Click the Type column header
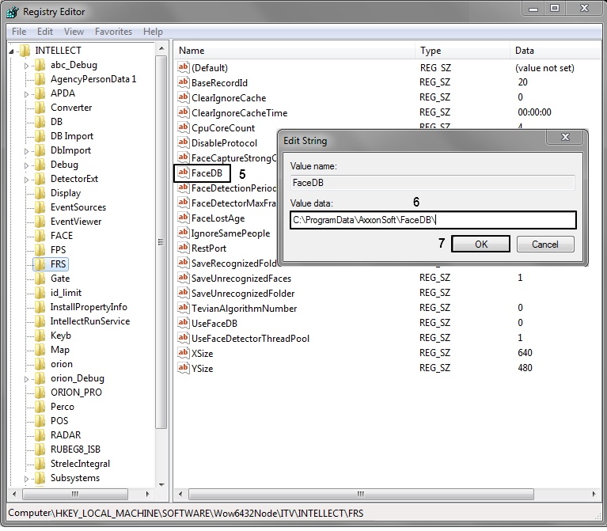Screen dimensions: 607x531 tap(431, 51)
